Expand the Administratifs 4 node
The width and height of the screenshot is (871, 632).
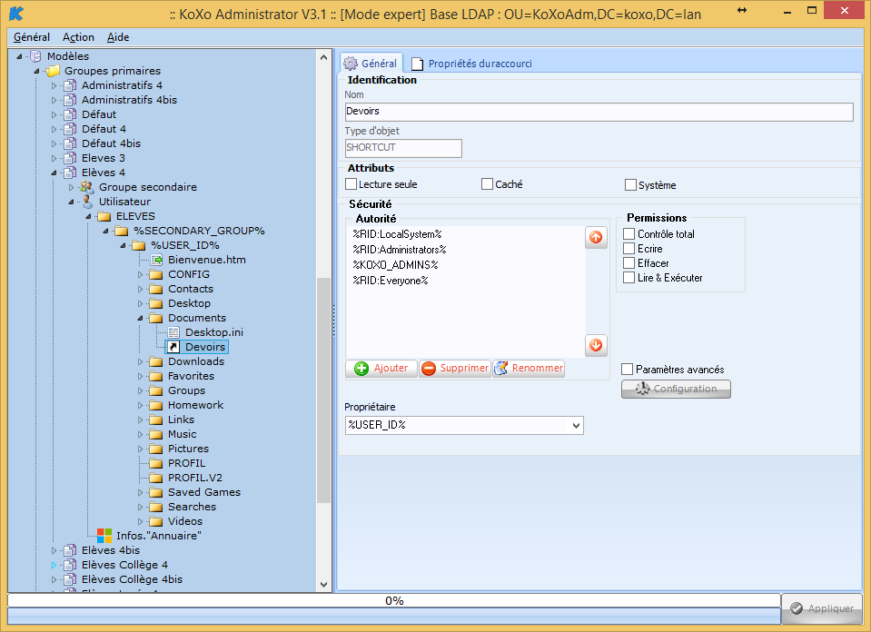[x=54, y=85]
